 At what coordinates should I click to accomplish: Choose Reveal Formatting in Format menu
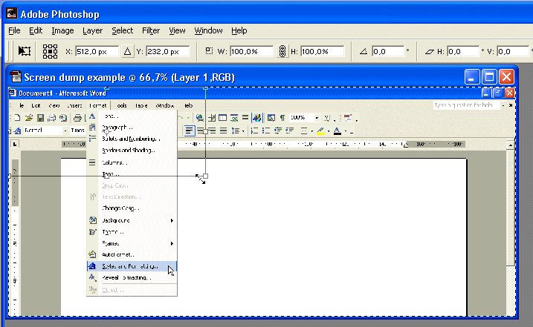click(x=132, y=277)
